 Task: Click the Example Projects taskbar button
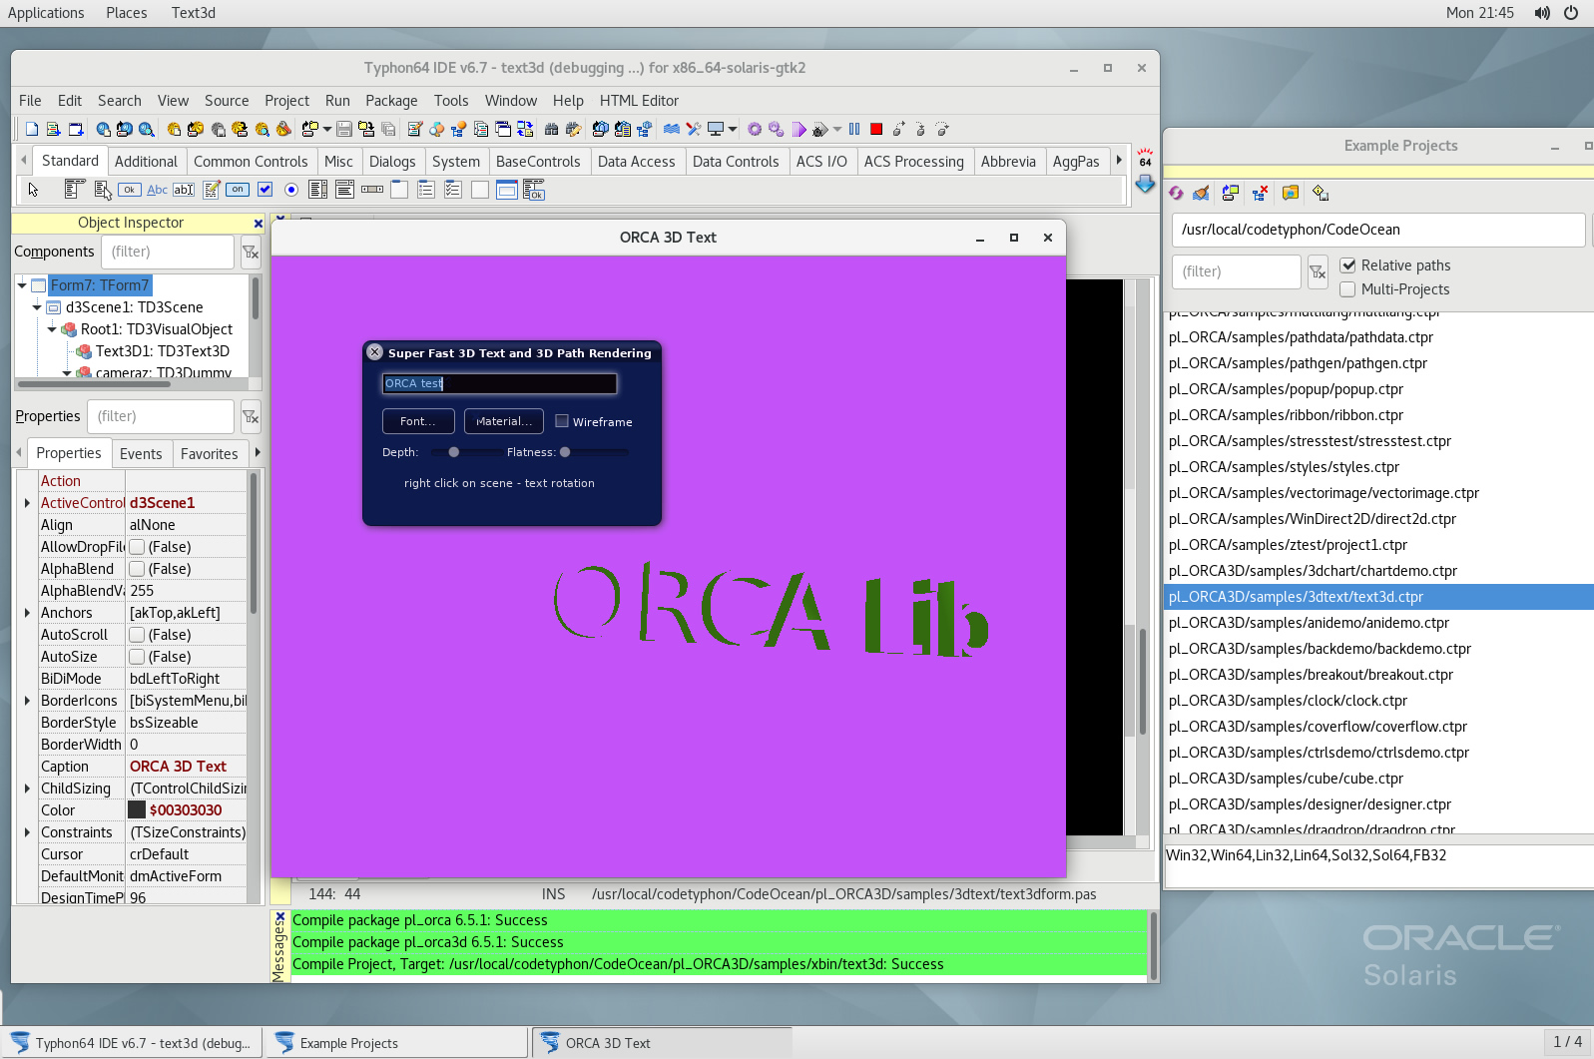(396, 1043)
